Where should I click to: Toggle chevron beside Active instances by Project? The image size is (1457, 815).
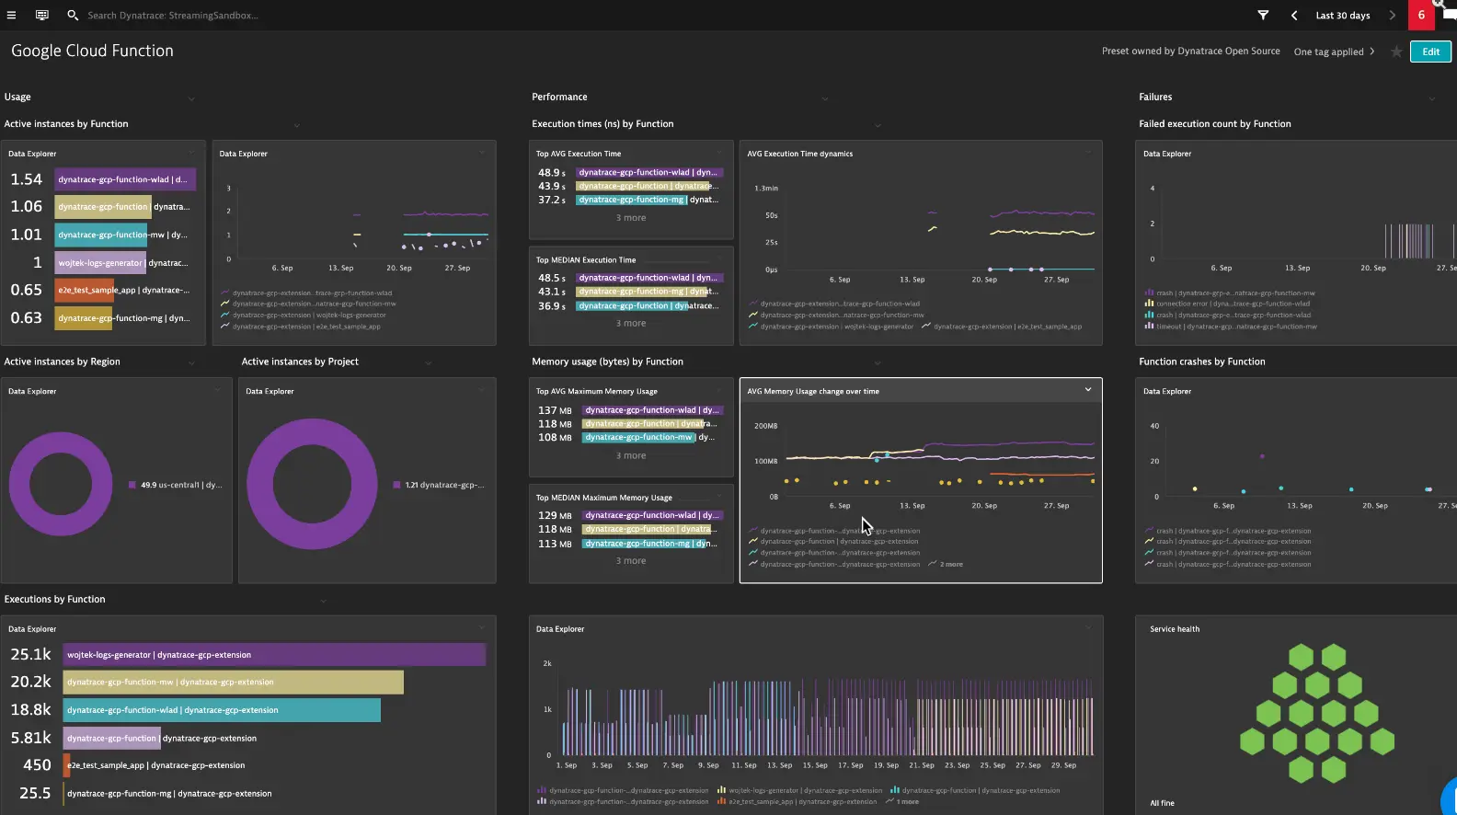click(x=428, y=362)
